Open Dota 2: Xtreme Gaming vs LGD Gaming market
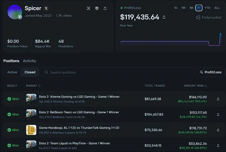 pos(79,97)
